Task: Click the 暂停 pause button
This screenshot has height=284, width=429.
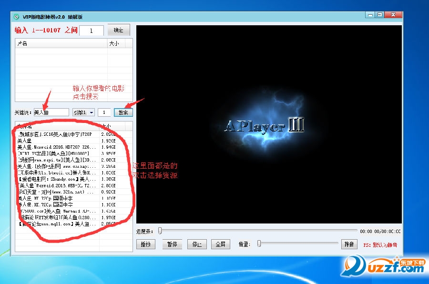Action: tap(172, 244)
